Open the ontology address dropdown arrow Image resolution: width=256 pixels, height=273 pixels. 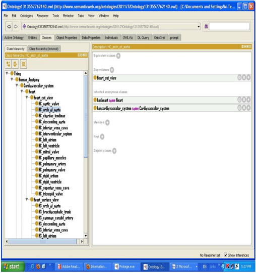[199, 27]
